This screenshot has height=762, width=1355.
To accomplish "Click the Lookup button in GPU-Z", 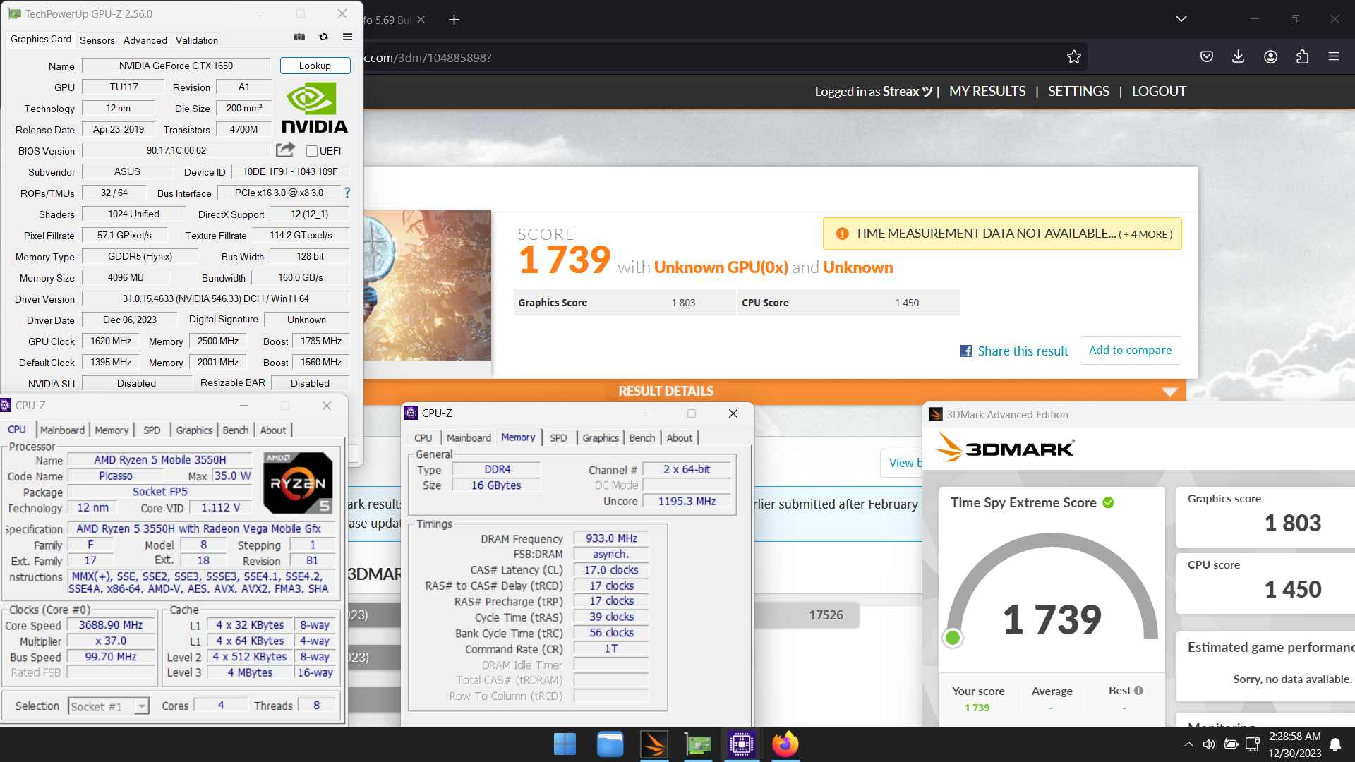I will 315,66.
